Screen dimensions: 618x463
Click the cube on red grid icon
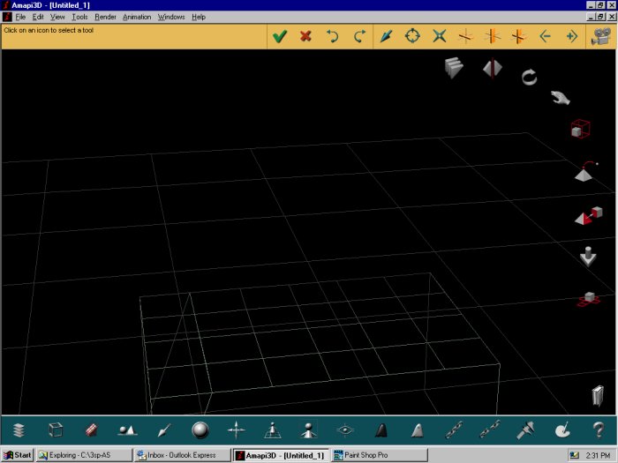pyautogui.click(x=589, y=299)
